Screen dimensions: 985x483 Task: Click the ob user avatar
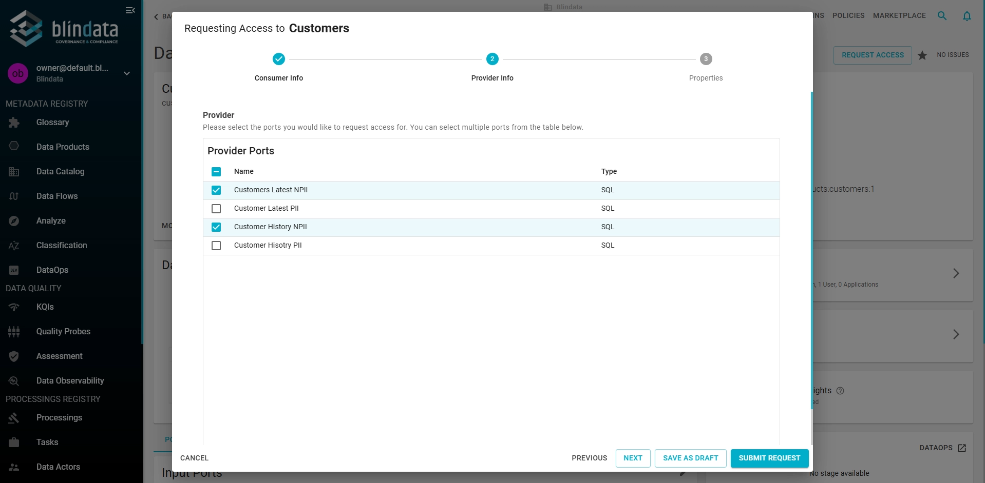coord(18,73)
